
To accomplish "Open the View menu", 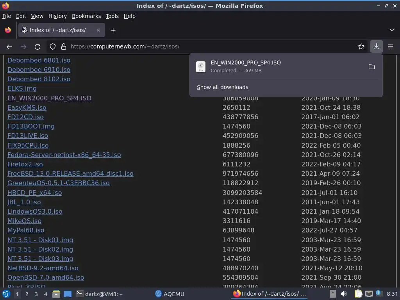I will [37, 16].
